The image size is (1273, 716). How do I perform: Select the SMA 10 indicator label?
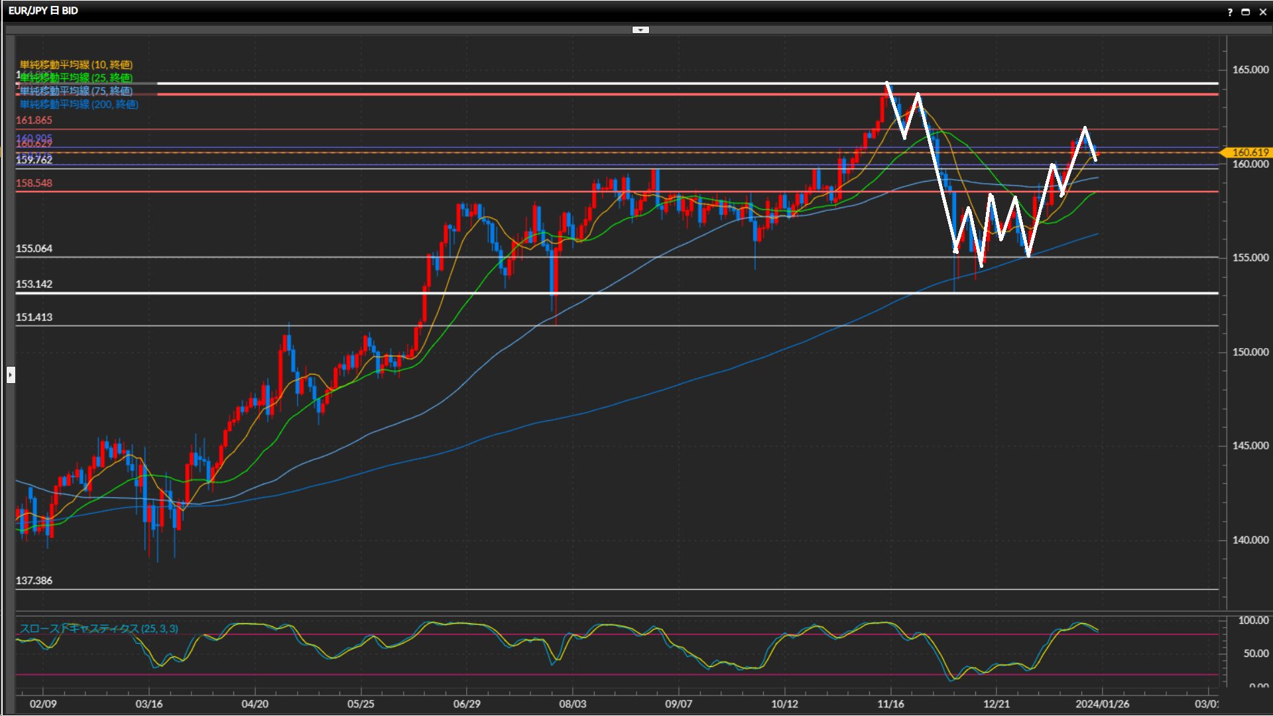coord(76,64)
